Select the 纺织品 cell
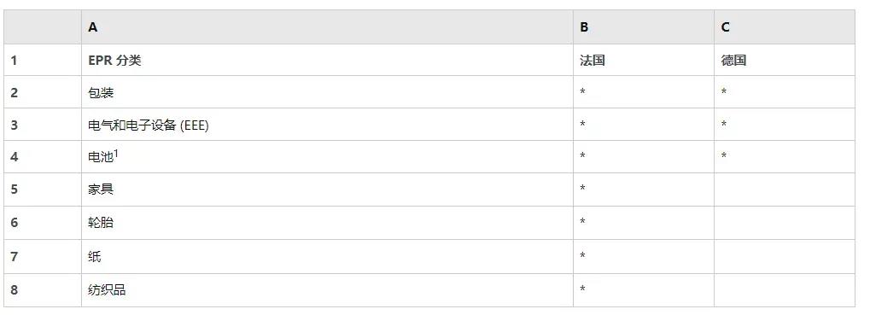 pyautogui.click(x=327, y=290)
